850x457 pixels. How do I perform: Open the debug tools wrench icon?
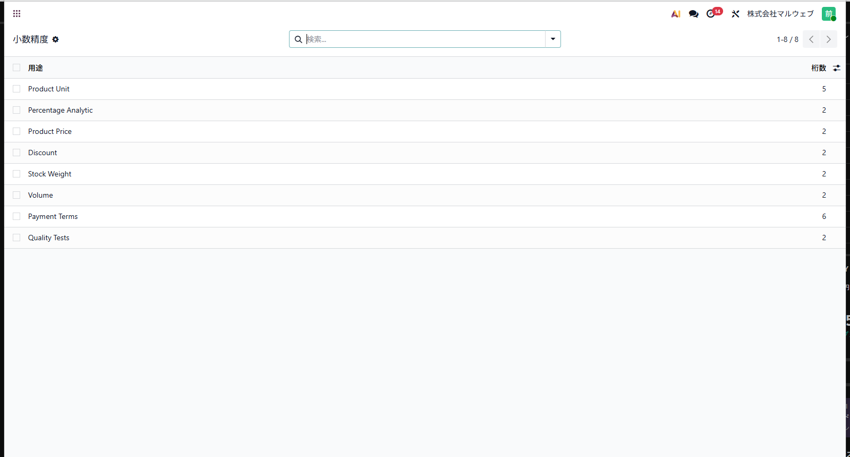(x=735, y=14)
